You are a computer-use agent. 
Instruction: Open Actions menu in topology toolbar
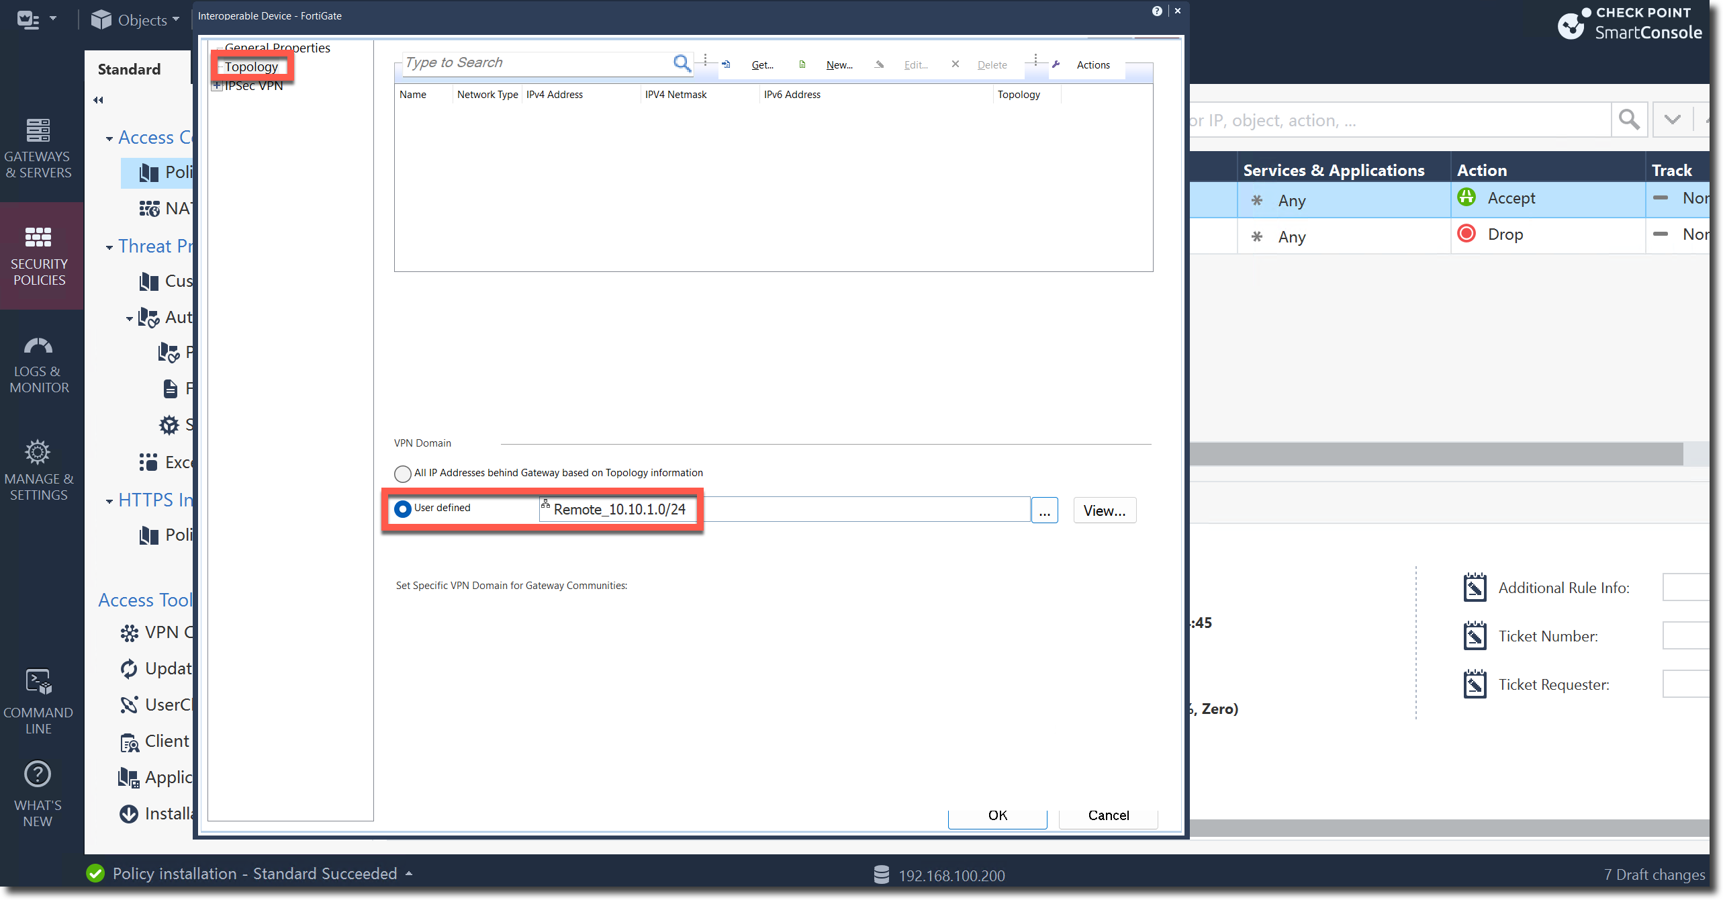[1092, 65]
